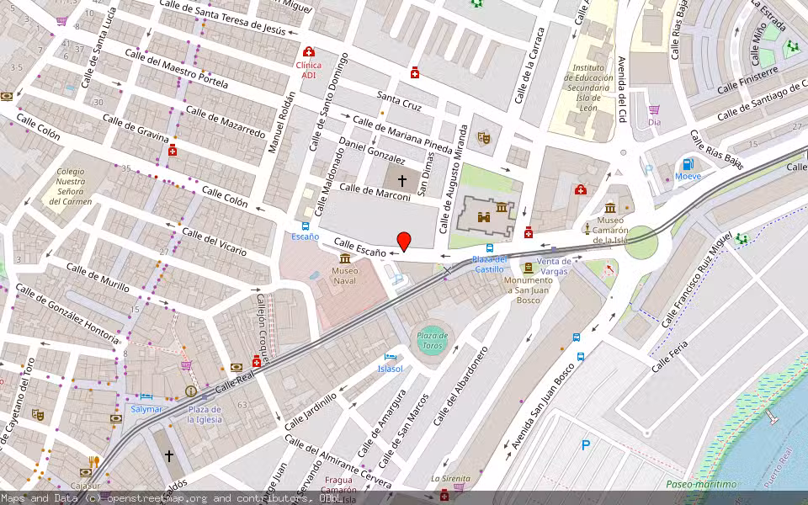Click the church cross at Plaza de la Iglesia

point(168,454)
